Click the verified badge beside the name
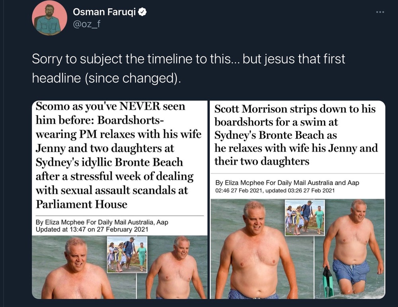This screenshot has height=307, width=398. 142,13
